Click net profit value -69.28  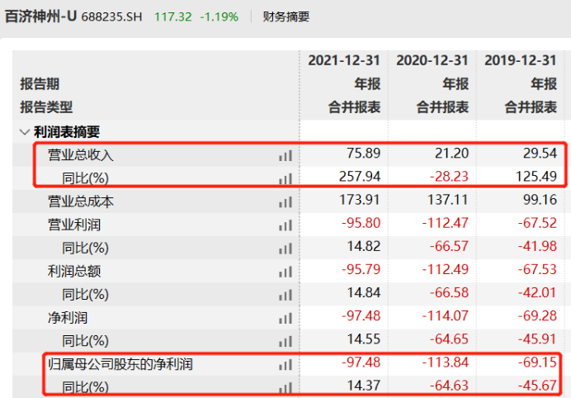[537, 315]
